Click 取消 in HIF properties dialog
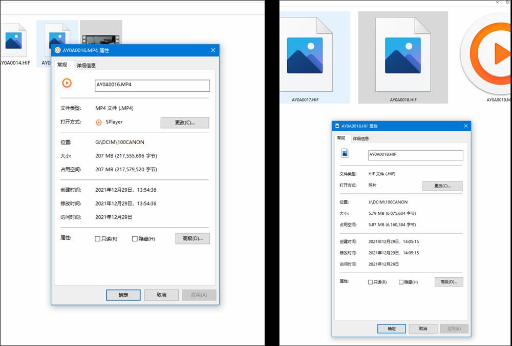The width and height of the screenshot is (512, 346). coord(423,329)
